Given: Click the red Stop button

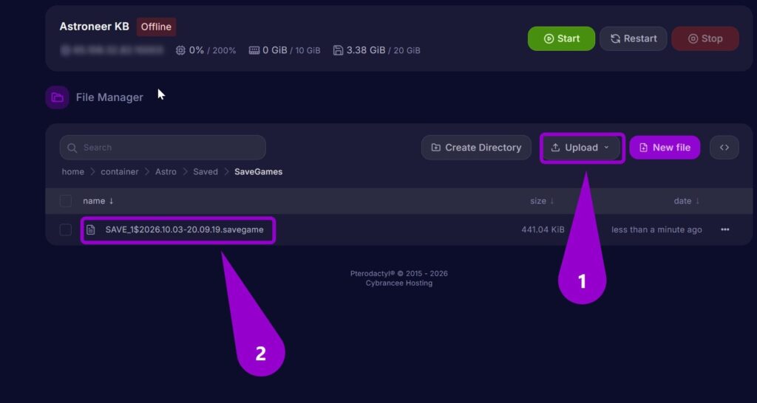Looking at the screenshot, I should (705, 38).
